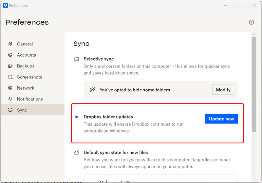Viewport: 262px width, 183px height.
Task: Minimize the Preferences window
Action: coord(225,5)
